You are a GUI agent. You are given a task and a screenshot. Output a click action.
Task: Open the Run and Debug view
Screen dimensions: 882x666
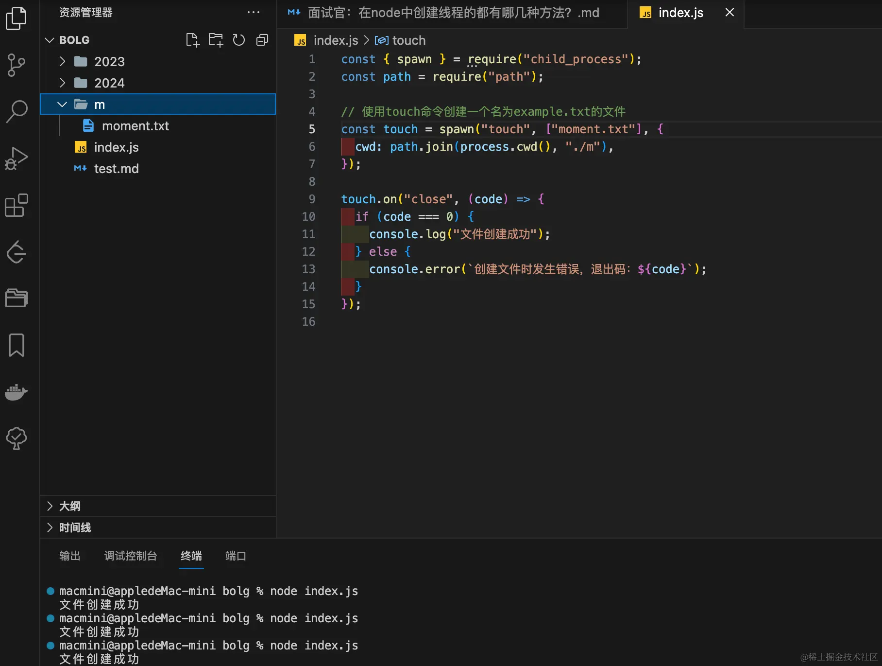click(17, 158)
